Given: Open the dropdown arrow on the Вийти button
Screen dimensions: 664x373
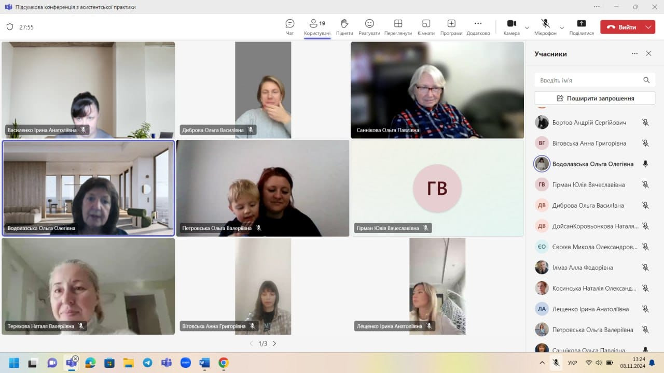Looking at the screenshot, I should [x=648, y=27].
